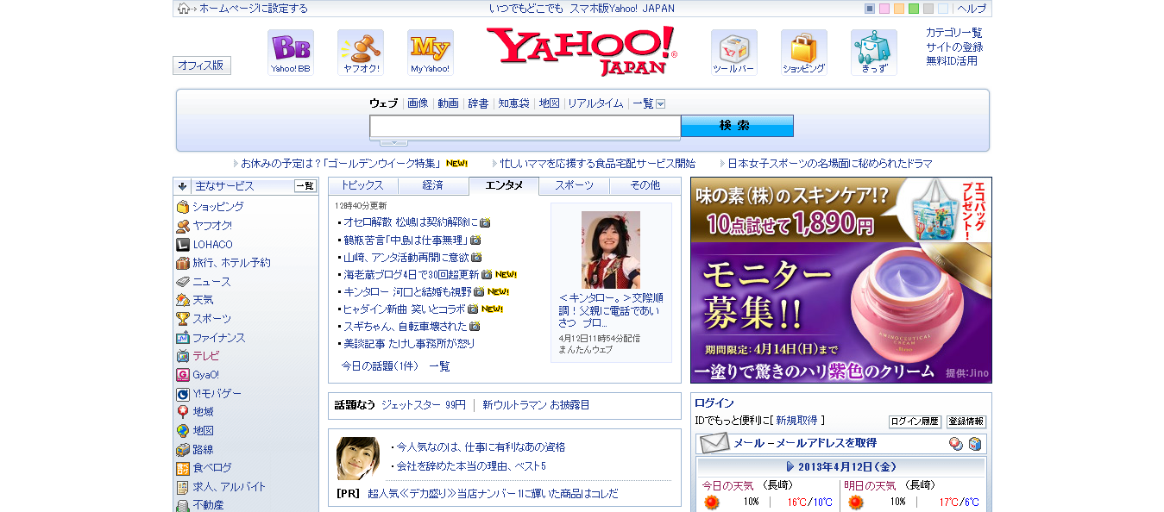This screenshot has width=1164, height=512.
Task: Switch to the 経済 tab
Action: 433,185
